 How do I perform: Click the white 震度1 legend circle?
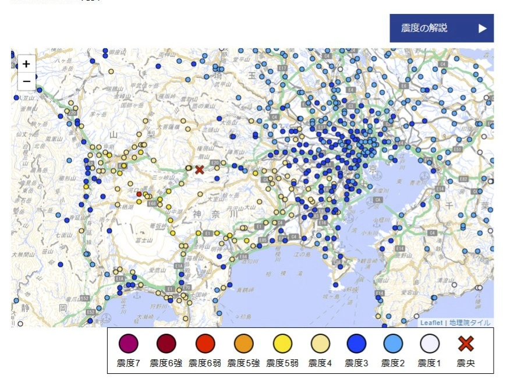(429, 344)
